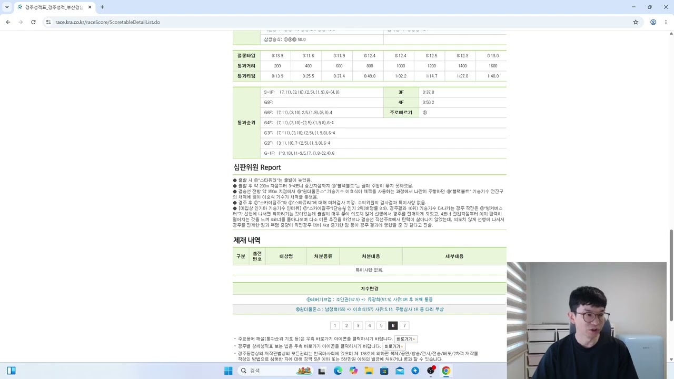Open File Explorer from the taskbar
This screenshot has height=379, width=674.
pos(369,371)
